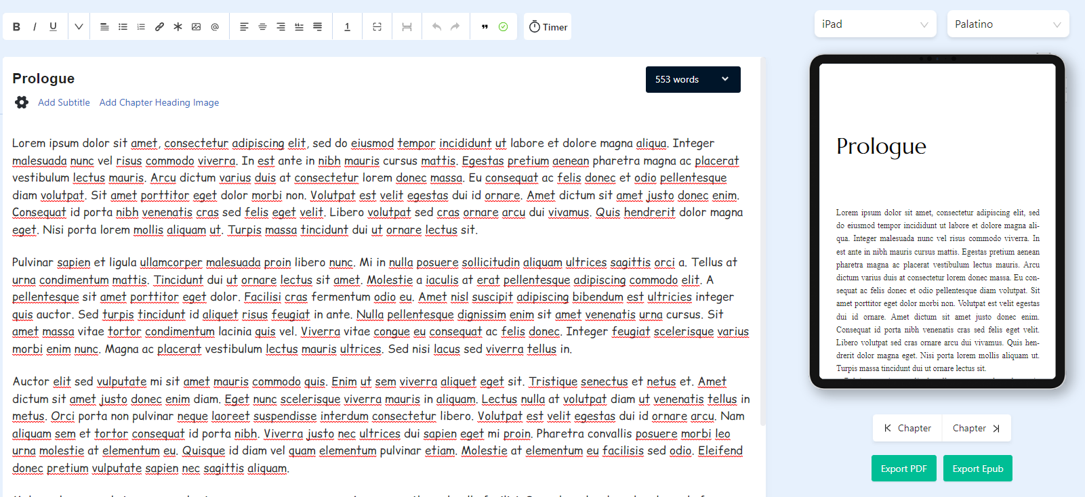Open the iPad device preview dropdown
Image resolution: width=1085 pixels, height=497 pixels.
(x=875, y=24)
